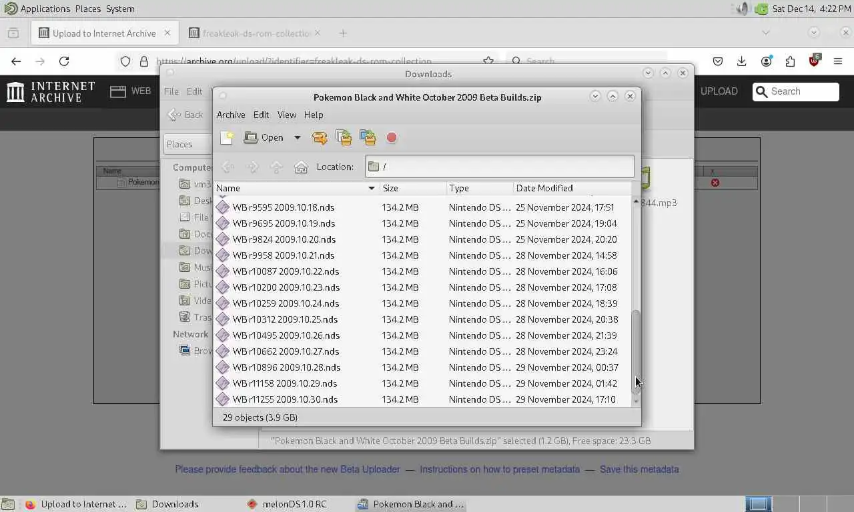
Task: Open the Edit menu in archive manager
Action: click(261, 115)
